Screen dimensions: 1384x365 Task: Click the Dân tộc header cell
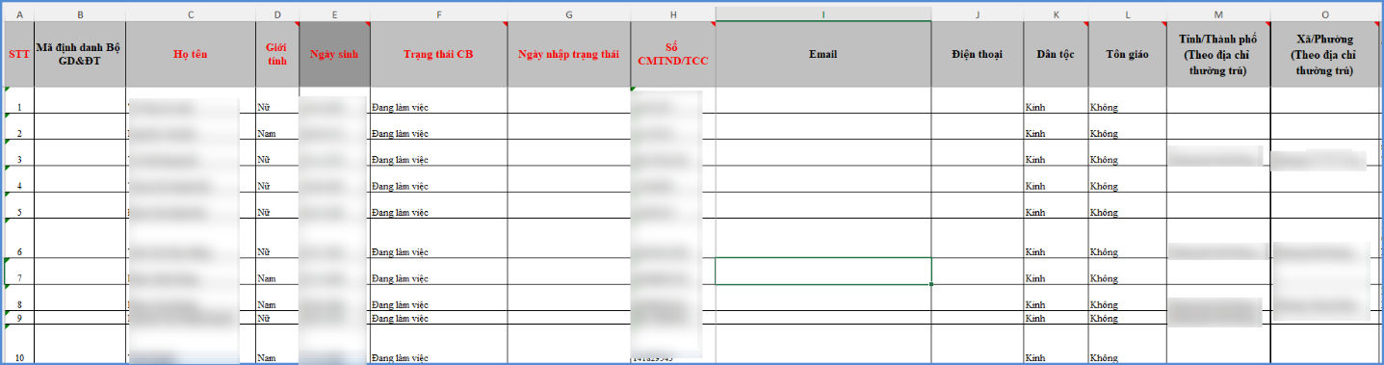tap(1056, 54)
